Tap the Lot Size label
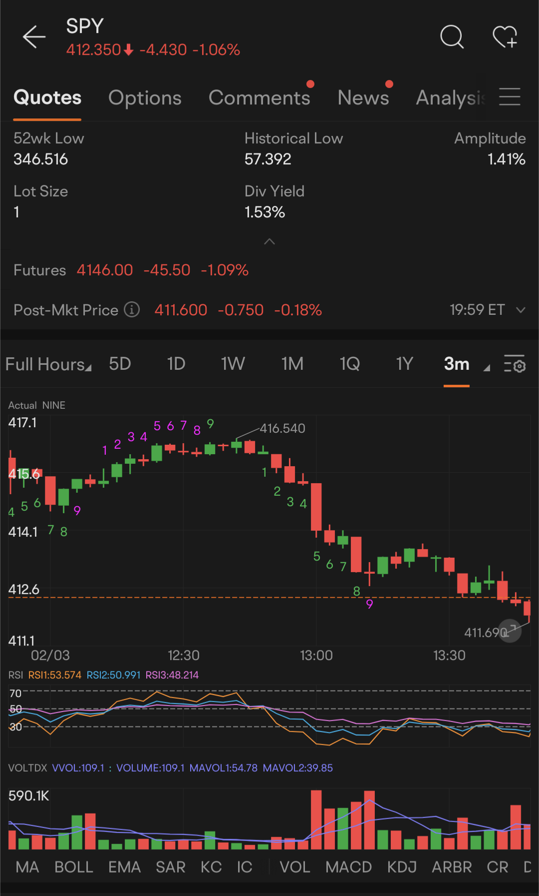 pos(41,191)
